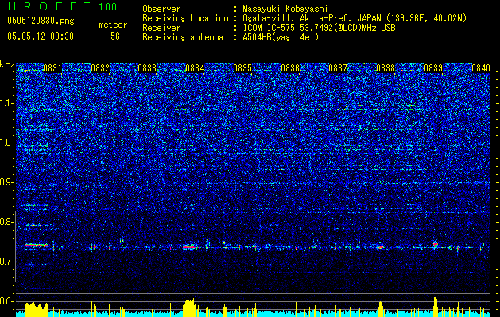Click the tall yellow intensity bar under 0839
The image size is (500, 317).
(x=436, y=307)
